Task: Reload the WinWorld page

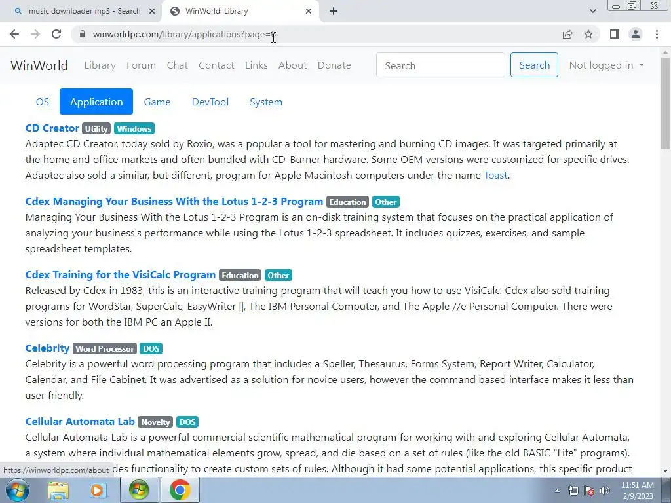Action: coord(56,34)
